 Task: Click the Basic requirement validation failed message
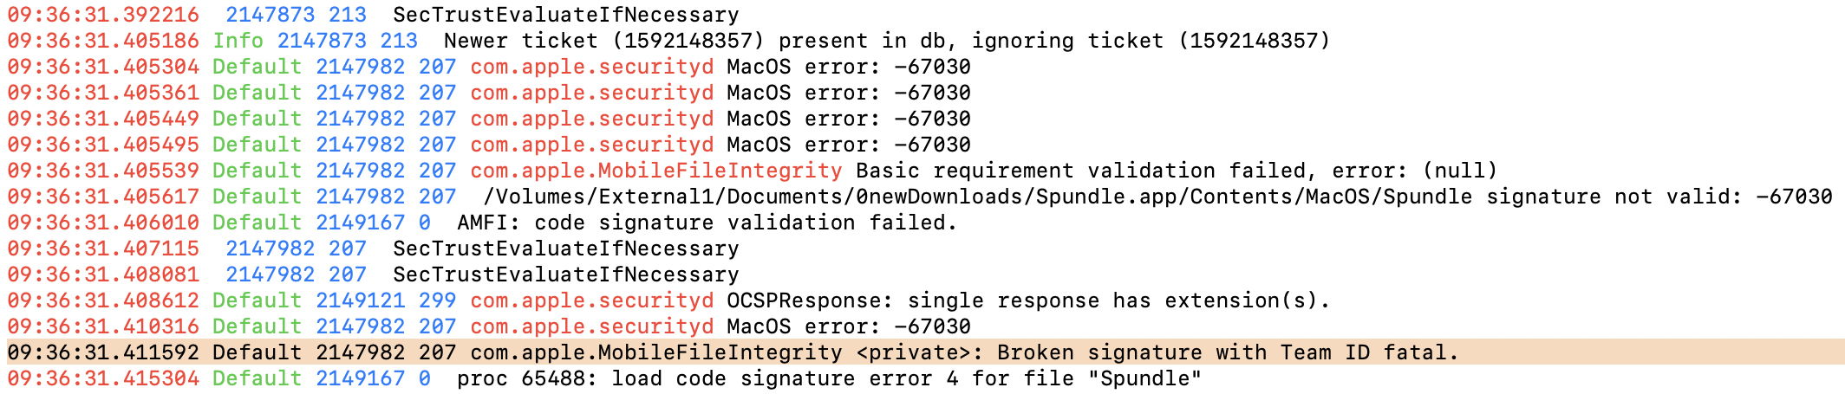point(1176,171)
